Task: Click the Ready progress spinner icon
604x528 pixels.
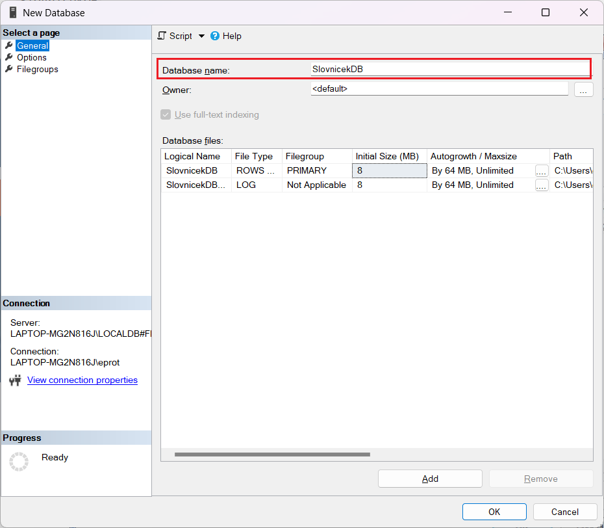Action: point(19,461)
